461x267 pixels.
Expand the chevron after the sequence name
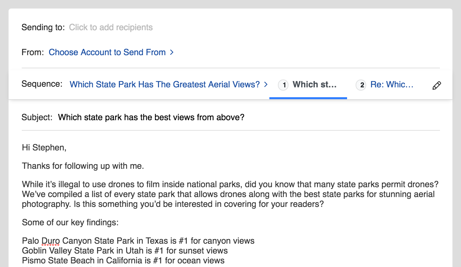266,84
